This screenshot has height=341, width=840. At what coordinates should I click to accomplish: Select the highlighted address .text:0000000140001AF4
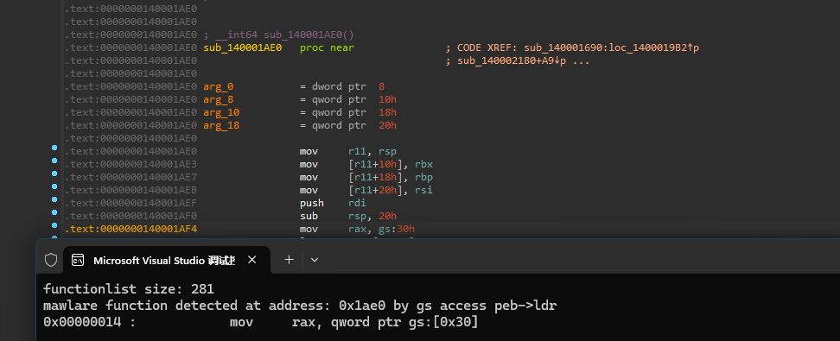coord(130,229)
